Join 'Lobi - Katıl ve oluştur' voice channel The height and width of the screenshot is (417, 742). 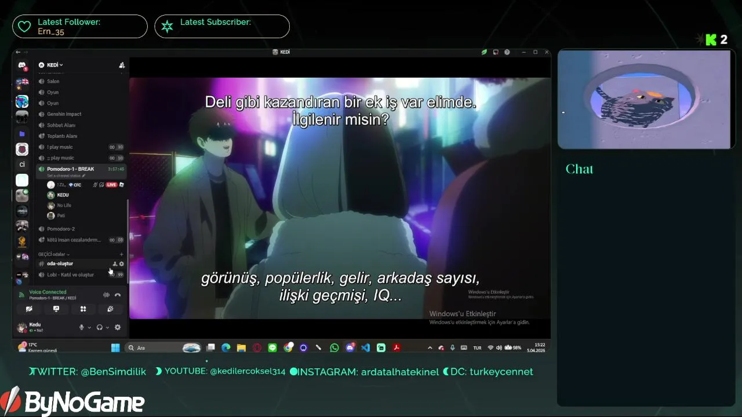point(81,275)
